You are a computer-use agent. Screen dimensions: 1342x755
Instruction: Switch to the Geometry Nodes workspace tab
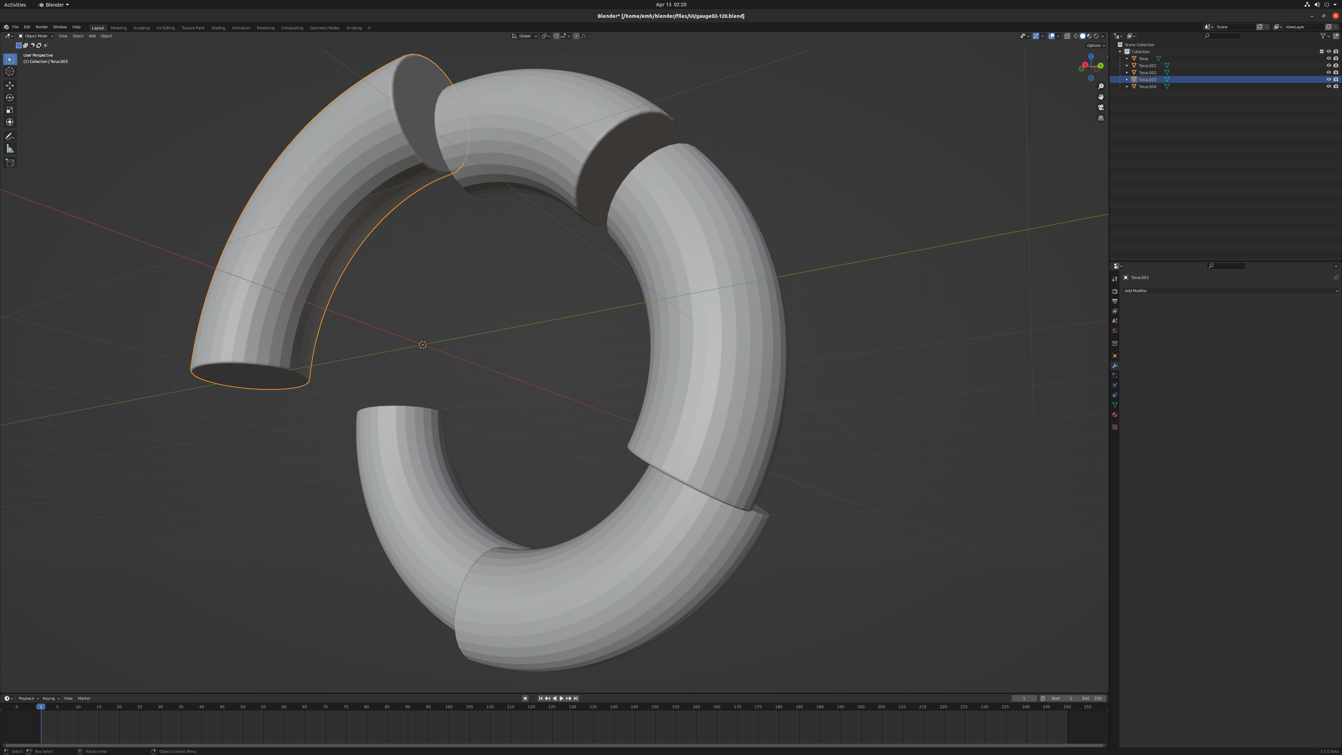(325, 28)
